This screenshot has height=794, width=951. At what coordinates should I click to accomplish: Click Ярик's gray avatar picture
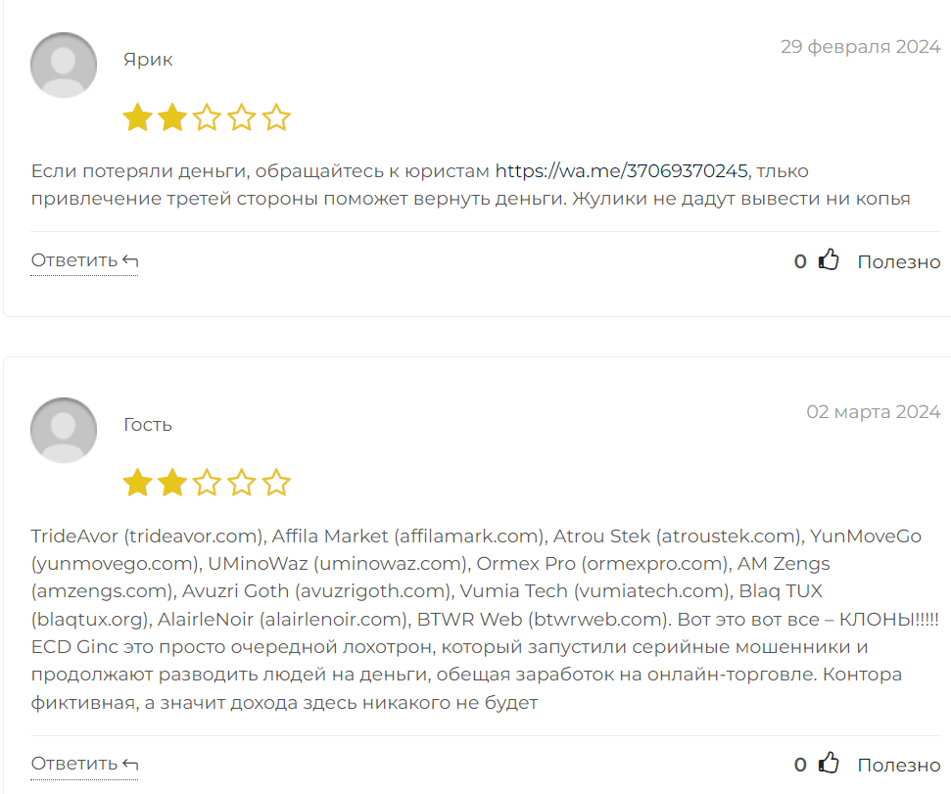coord(64,65)
